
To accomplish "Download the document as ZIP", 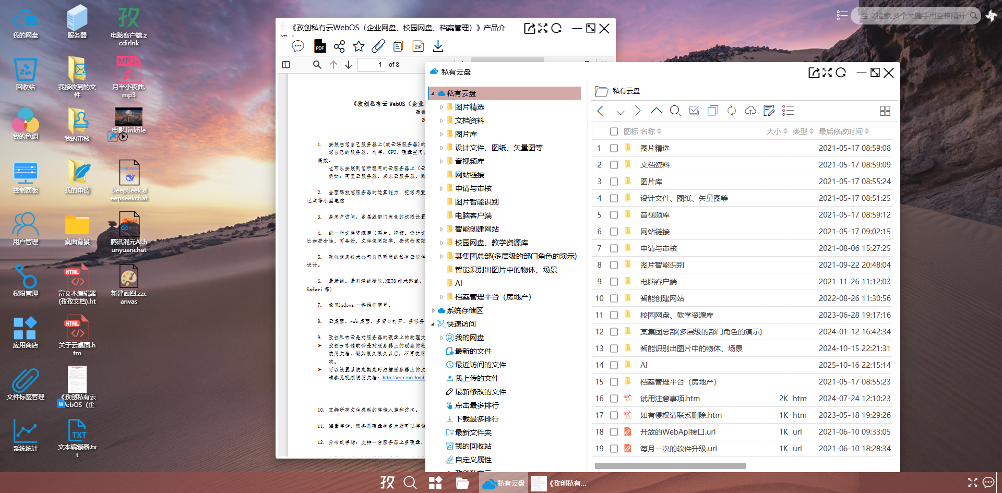I will point(418,46).
